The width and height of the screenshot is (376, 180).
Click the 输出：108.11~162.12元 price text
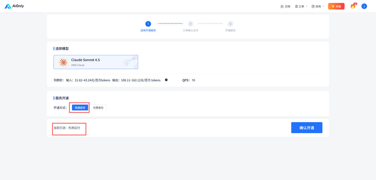[136, 80]
